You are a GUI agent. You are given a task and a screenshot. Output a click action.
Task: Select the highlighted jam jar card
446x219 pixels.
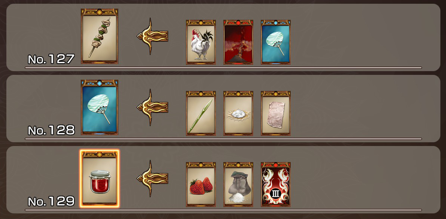tap(100, 179)
